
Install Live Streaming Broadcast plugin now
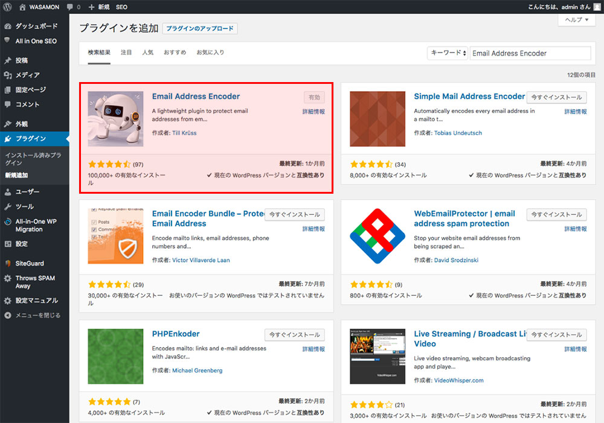(557, 335)
